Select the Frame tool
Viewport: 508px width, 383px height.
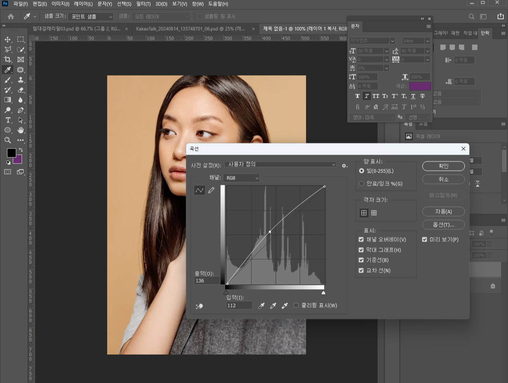(21, 60)
